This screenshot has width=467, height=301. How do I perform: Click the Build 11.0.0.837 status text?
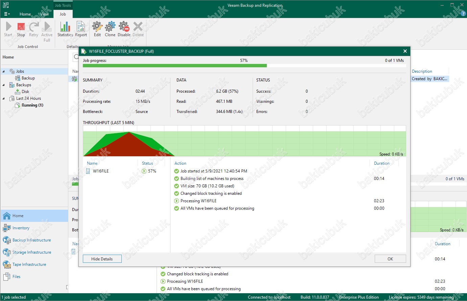(315, 297)
